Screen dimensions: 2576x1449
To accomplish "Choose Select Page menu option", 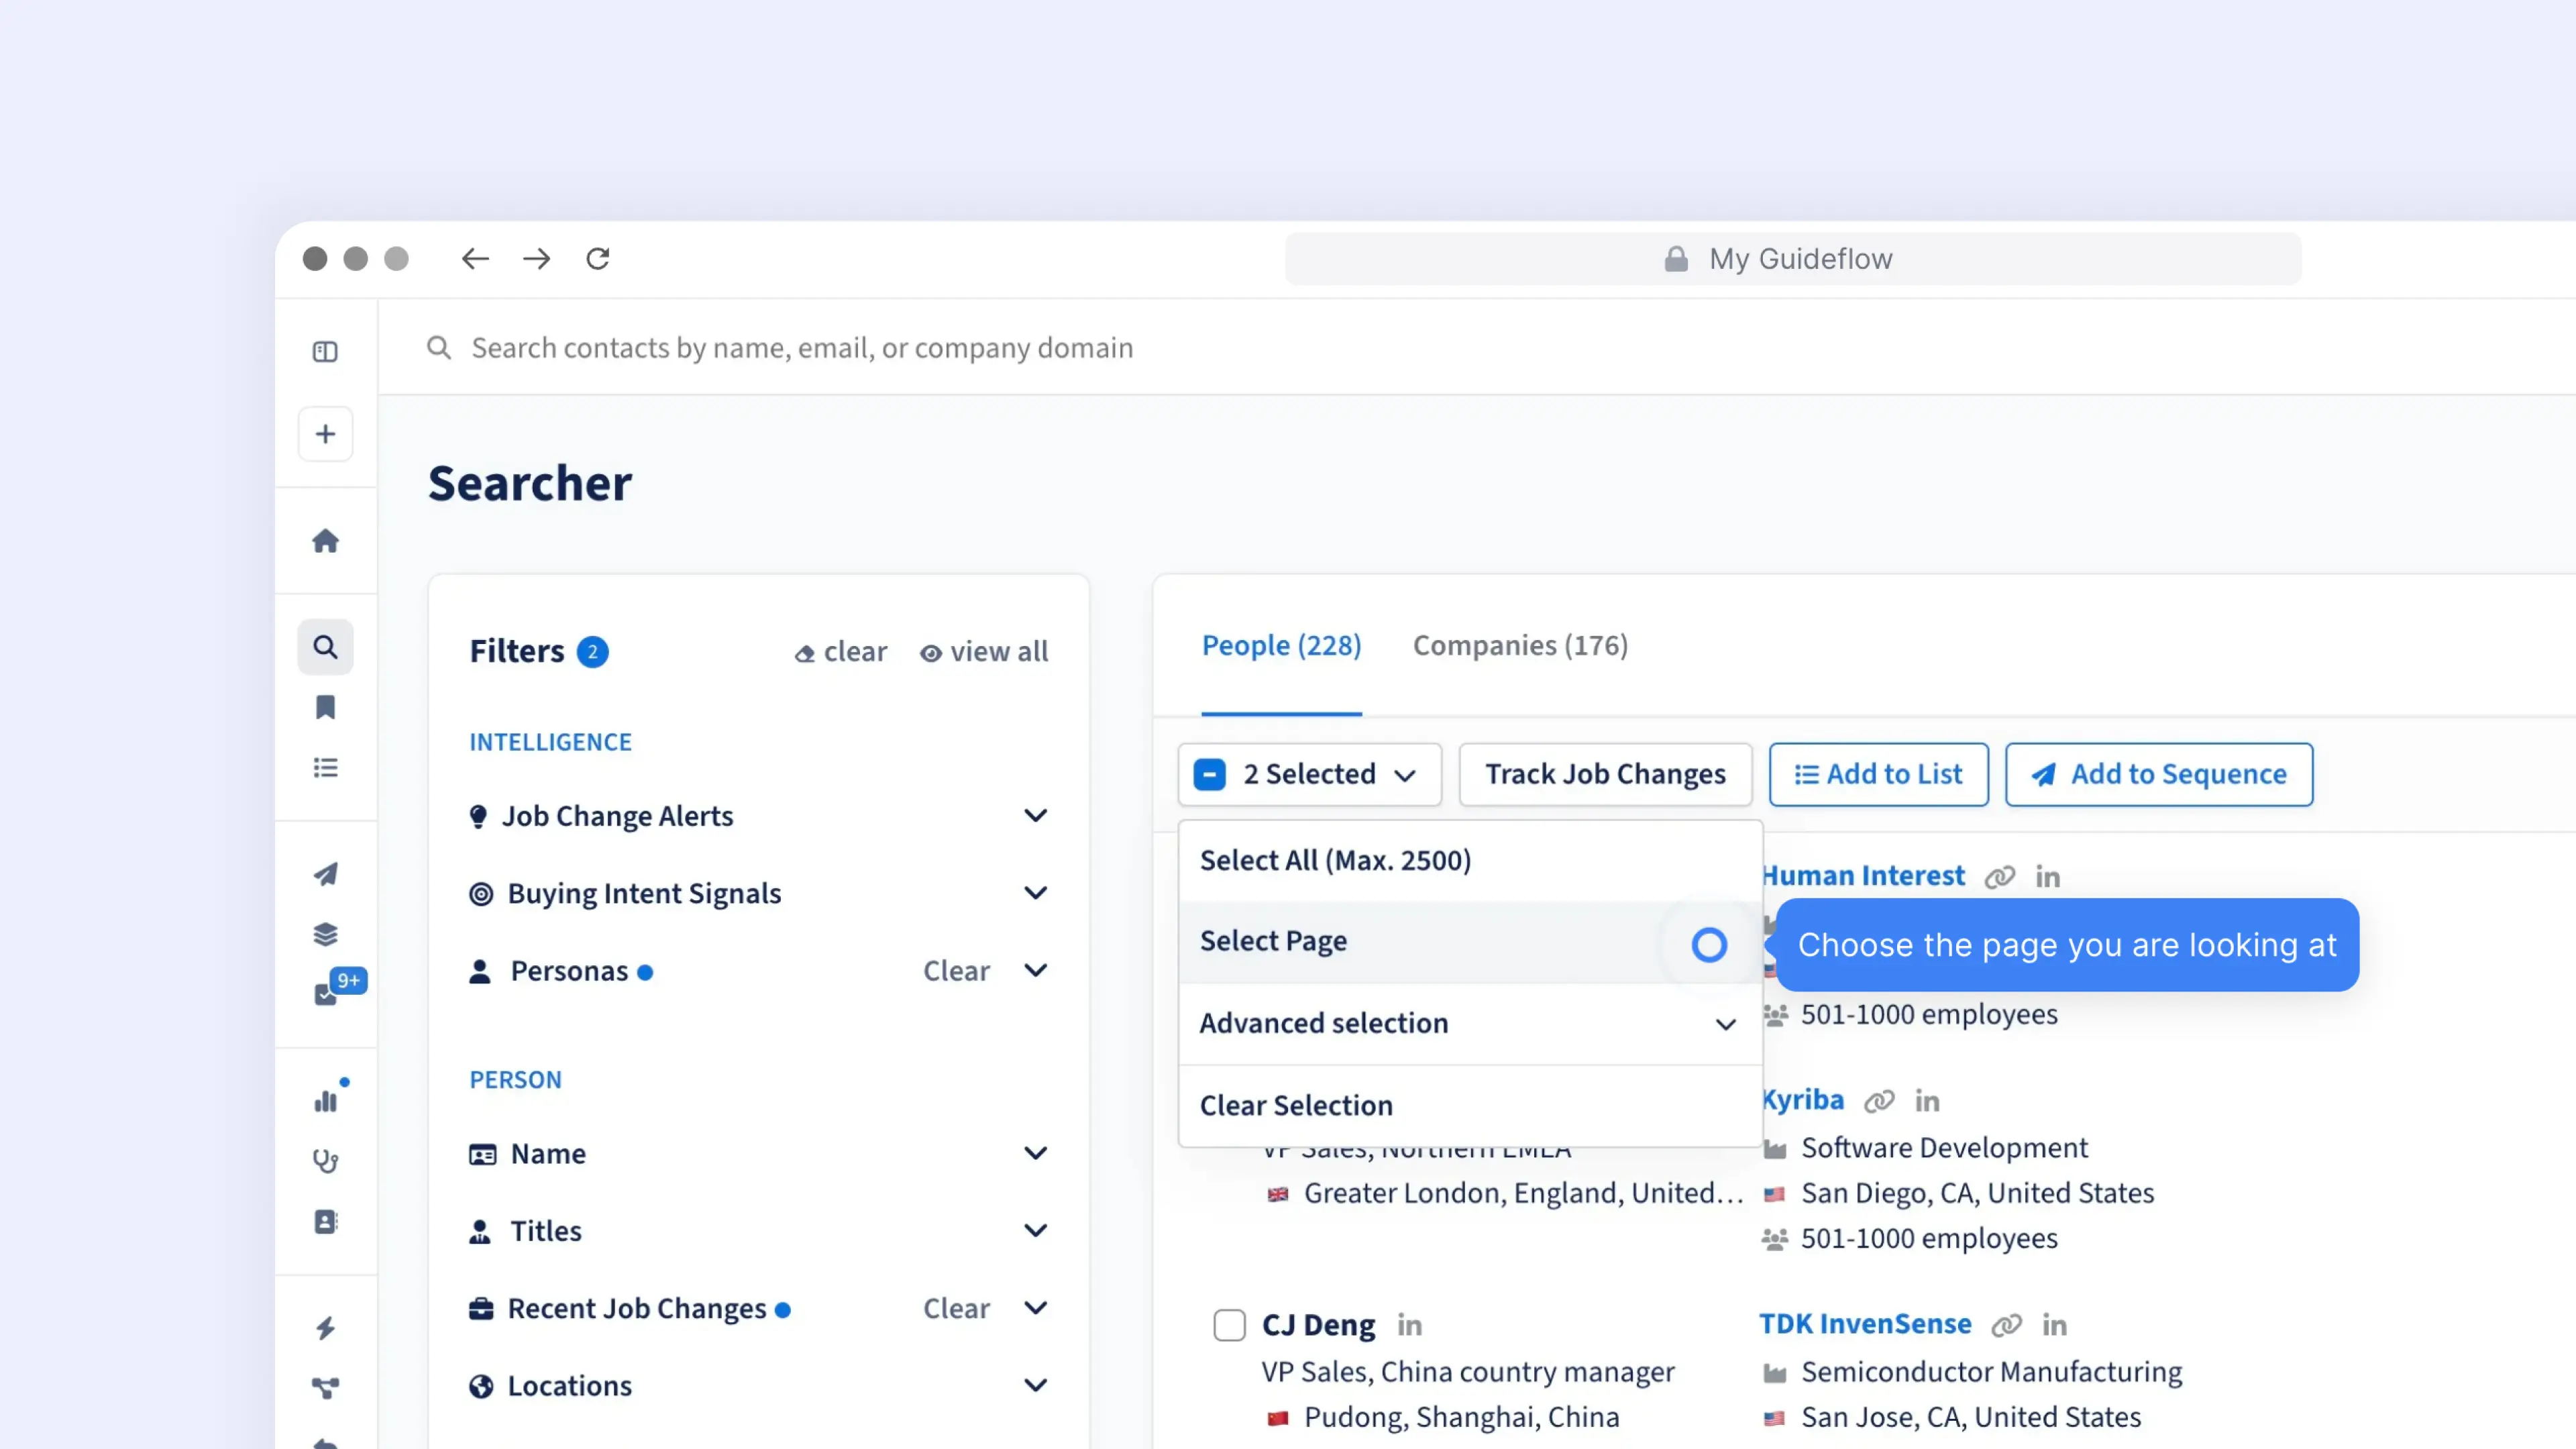I will pyautogui.click(x=1273, y=941).
